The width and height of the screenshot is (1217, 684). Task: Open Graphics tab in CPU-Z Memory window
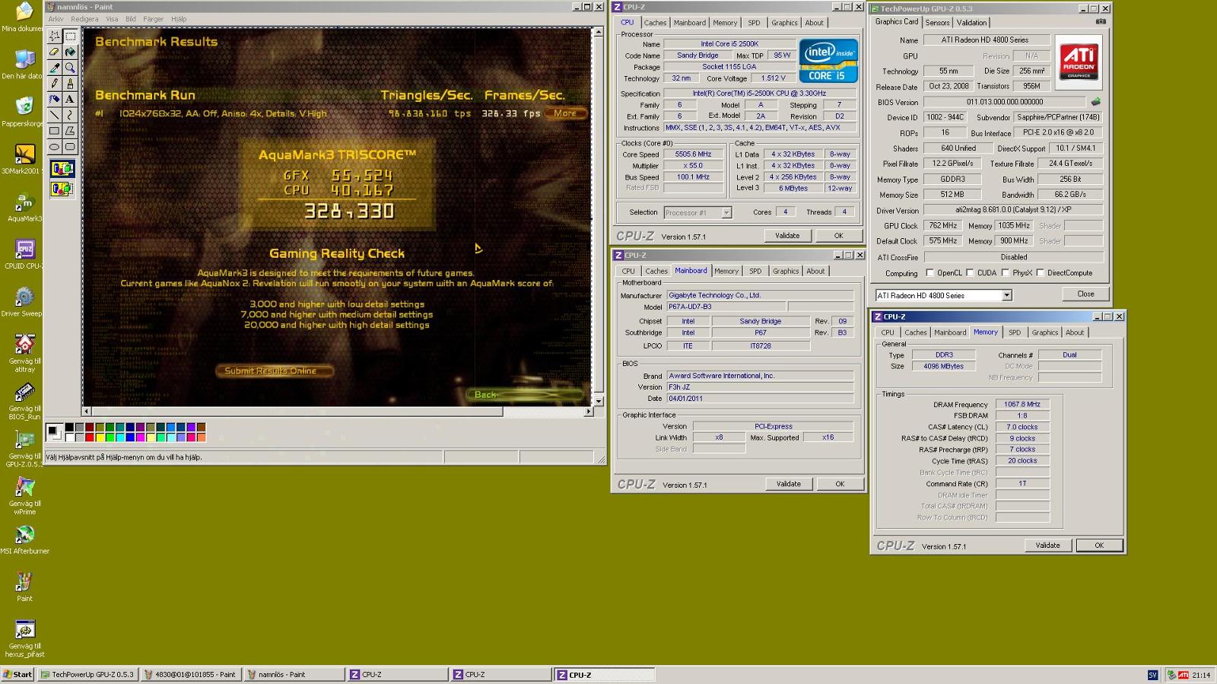coord(1044,332)
